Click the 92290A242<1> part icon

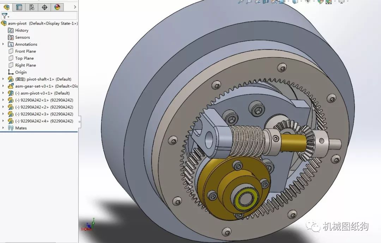11,100
